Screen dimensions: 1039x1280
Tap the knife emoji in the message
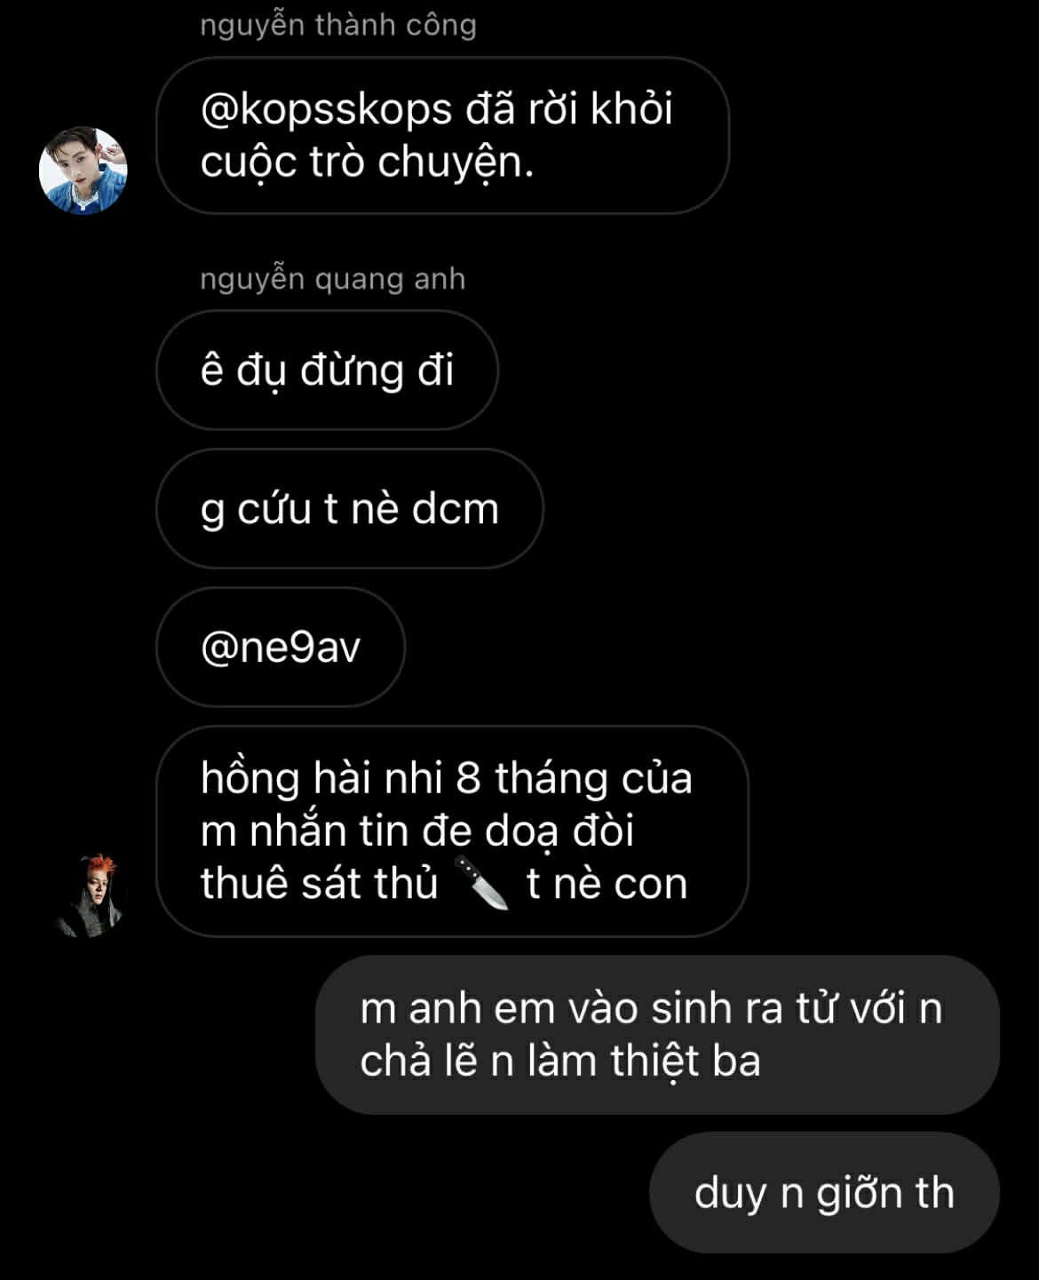click(482, 883)
